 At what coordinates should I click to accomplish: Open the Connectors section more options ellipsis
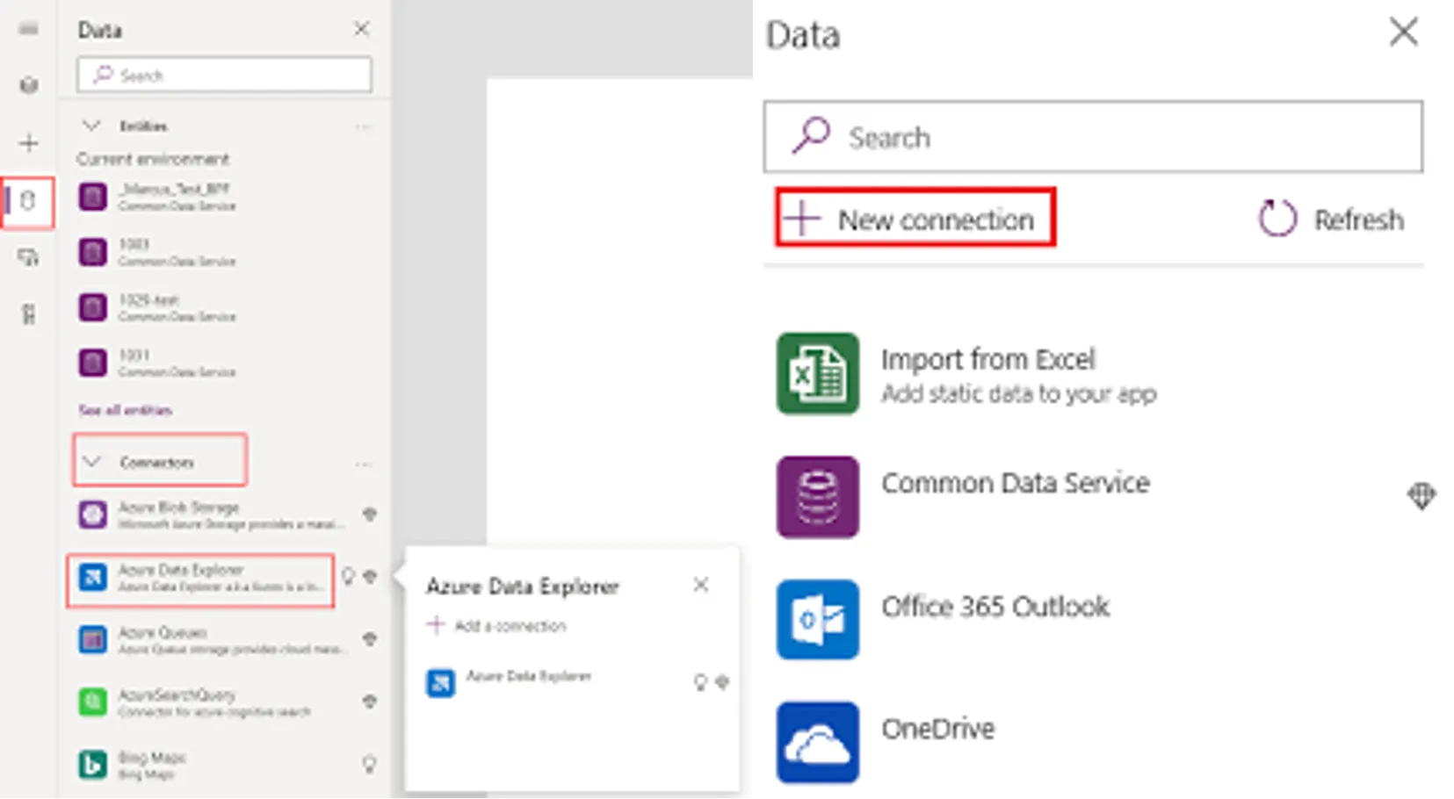click(x=363, y=463)
